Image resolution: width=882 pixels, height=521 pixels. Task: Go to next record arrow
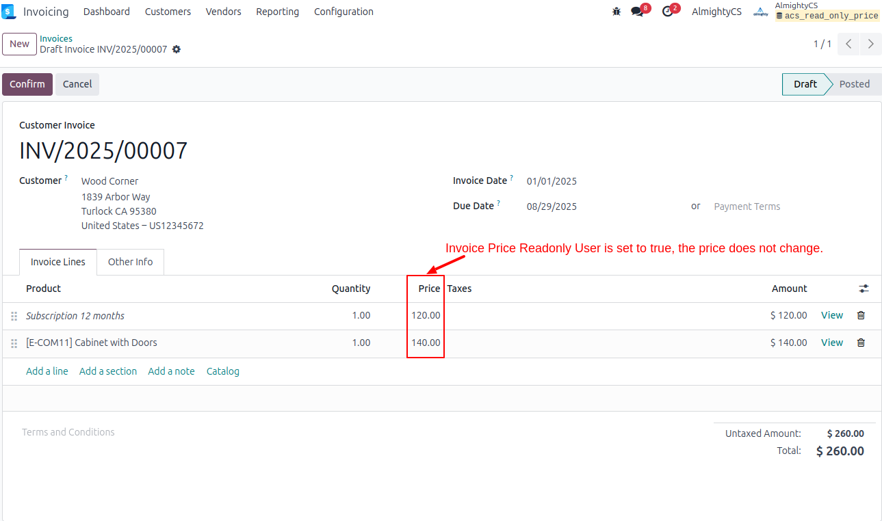pyautogui.click(x=870, y=44)
